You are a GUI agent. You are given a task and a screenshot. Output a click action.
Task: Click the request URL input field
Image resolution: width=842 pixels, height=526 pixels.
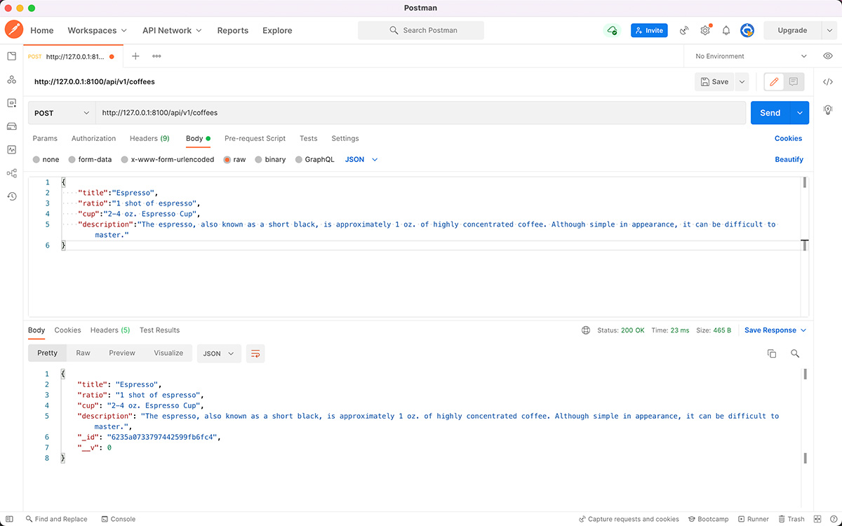[421, 113]
